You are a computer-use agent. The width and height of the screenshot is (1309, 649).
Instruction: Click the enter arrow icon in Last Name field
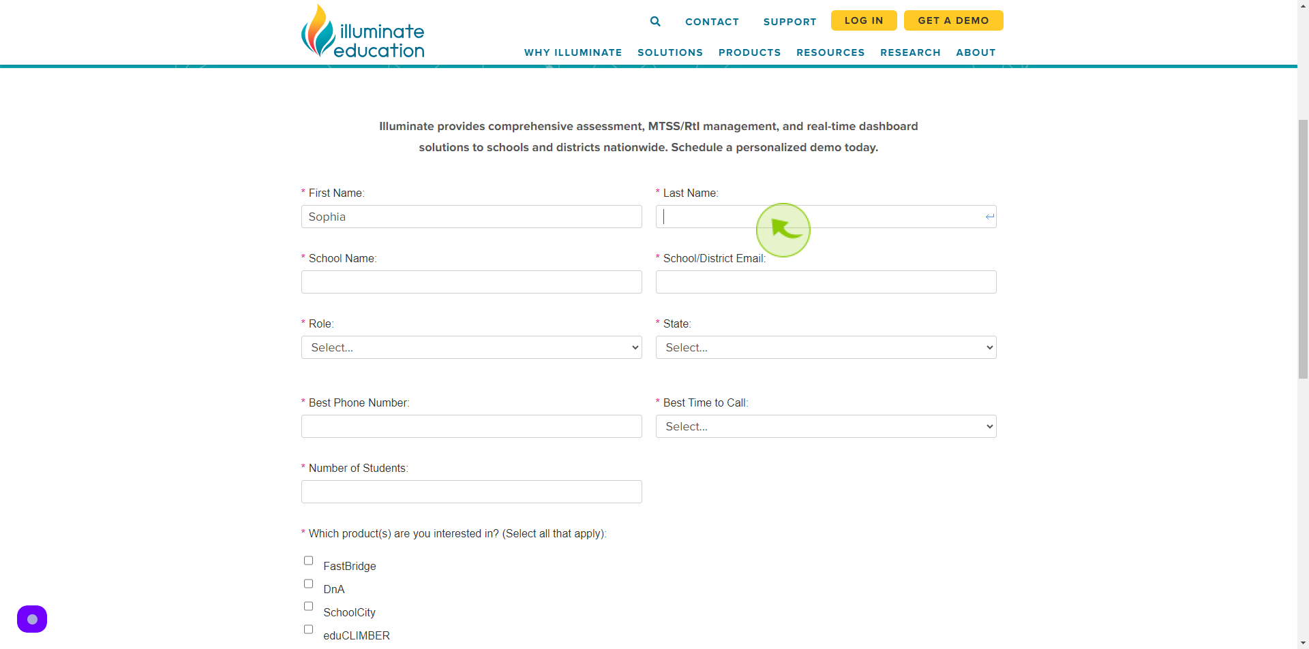989,217
